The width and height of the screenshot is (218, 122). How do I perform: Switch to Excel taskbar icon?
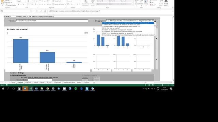pos(31,88)
